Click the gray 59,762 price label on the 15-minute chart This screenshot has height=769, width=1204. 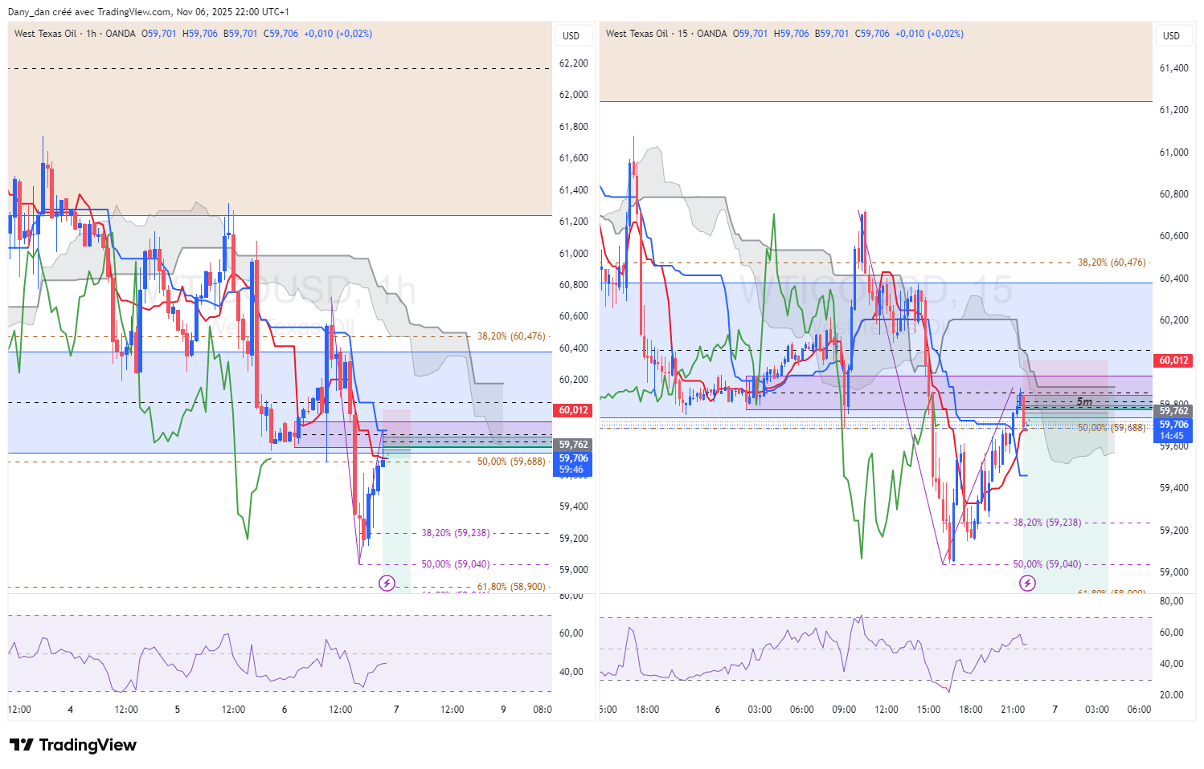pyautogui.click(x=1174, y=411)
